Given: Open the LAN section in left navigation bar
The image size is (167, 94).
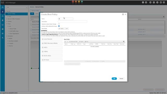Looking at the screenshot, I should point(3,16).
